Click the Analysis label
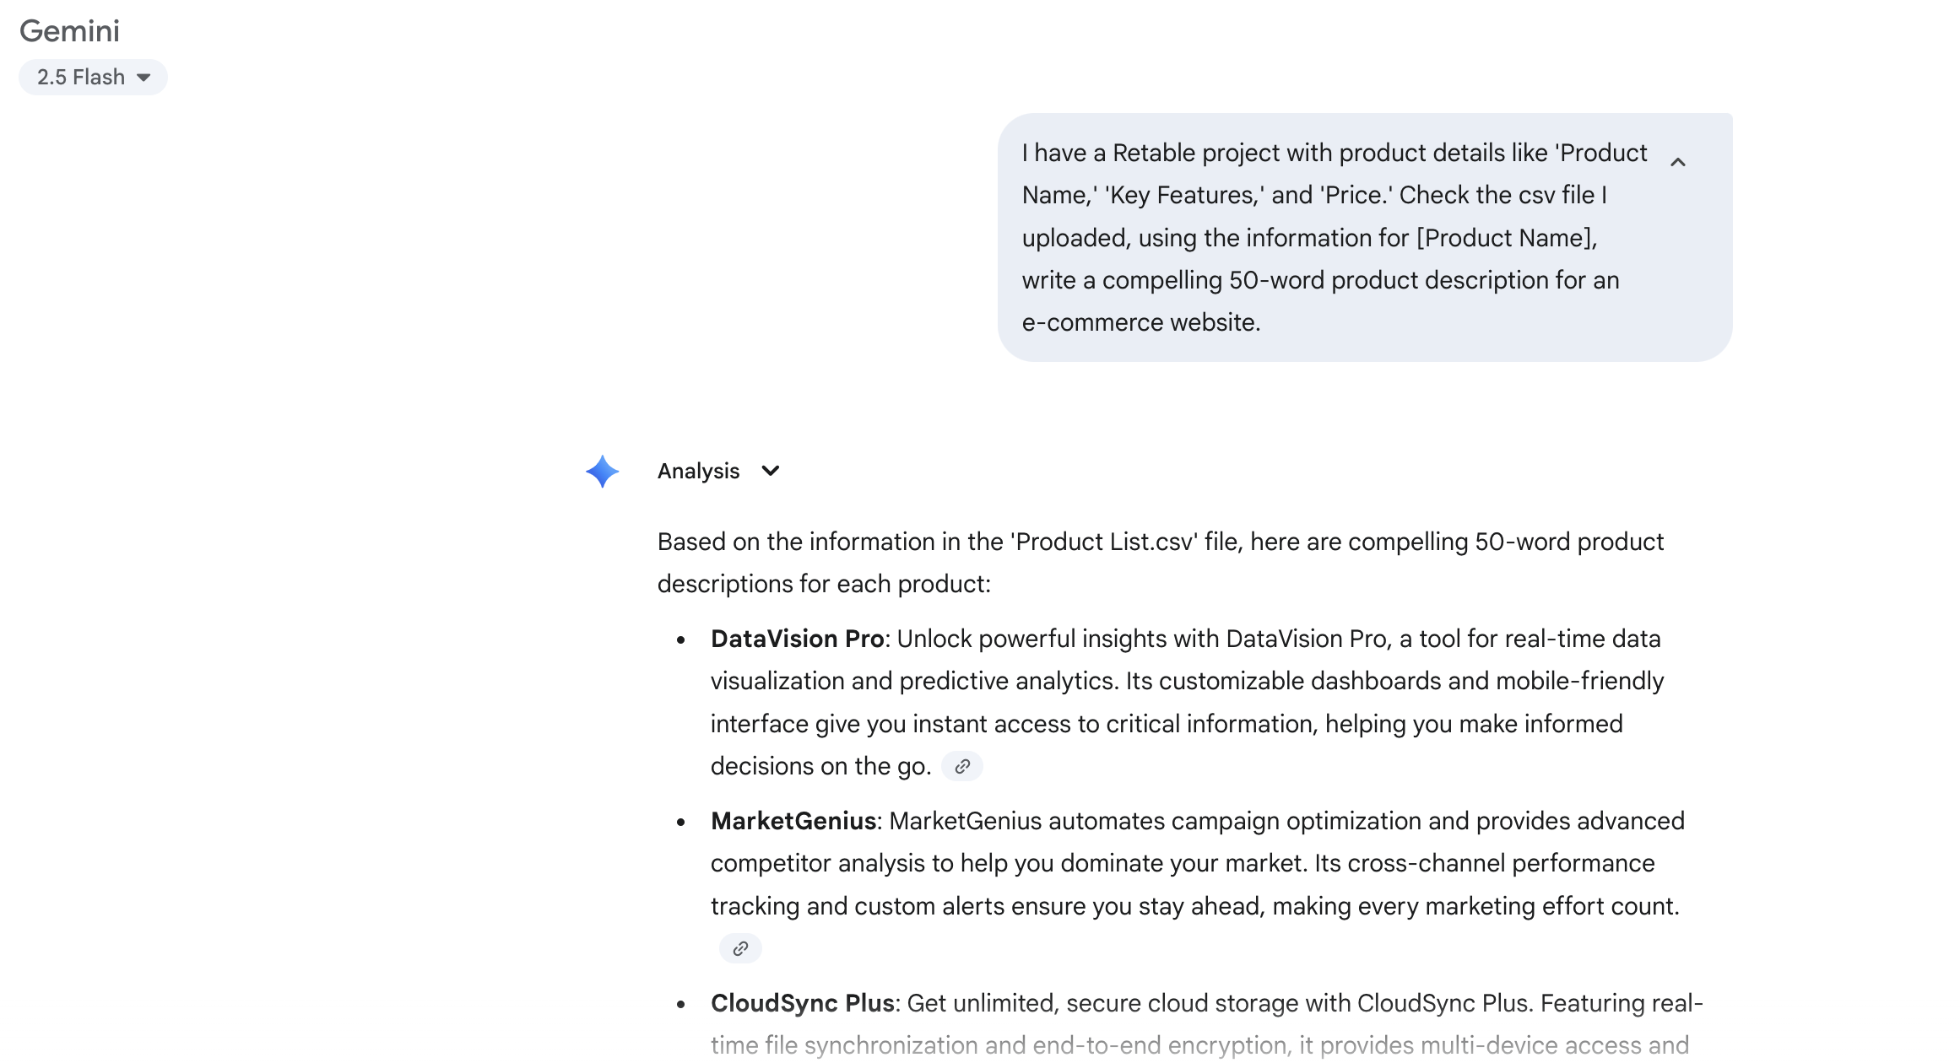 point(698,471)
